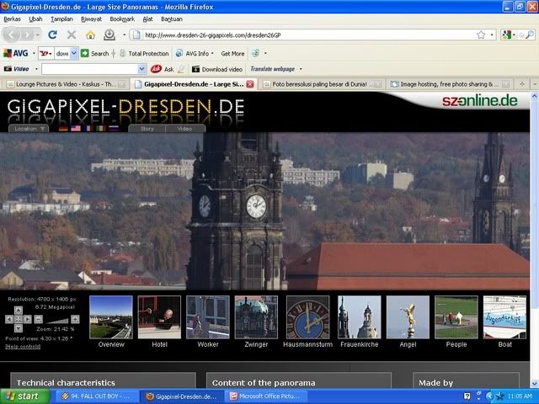The width and height of the screenshot is (539, 404).
Task: Open the Berkas menu
Action: (12, 19)
